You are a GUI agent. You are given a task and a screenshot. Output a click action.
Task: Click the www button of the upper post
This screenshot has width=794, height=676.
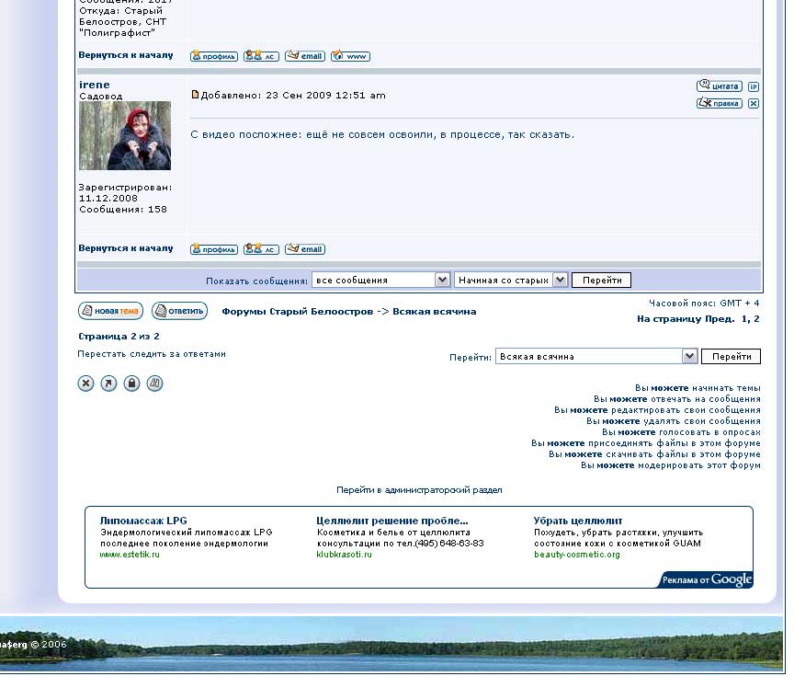pyautogui.click(x=350, y=56)
